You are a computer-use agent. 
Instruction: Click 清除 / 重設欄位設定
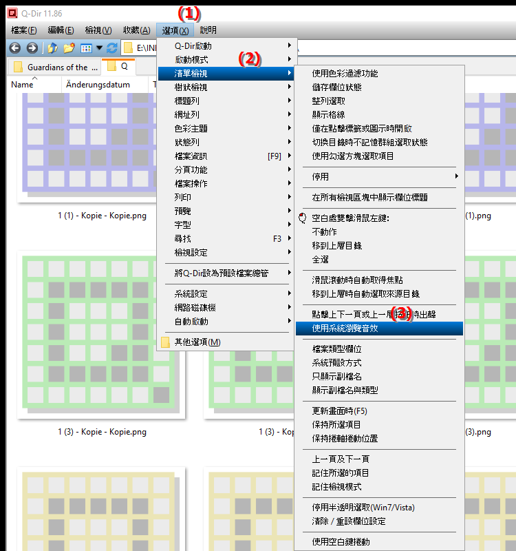coord(380,521)
